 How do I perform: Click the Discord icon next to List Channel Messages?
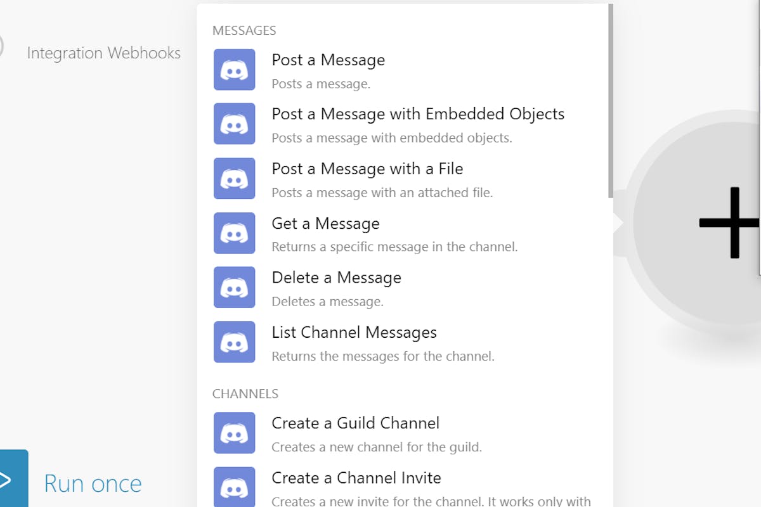pyautogui.click(x=235, y=342)
